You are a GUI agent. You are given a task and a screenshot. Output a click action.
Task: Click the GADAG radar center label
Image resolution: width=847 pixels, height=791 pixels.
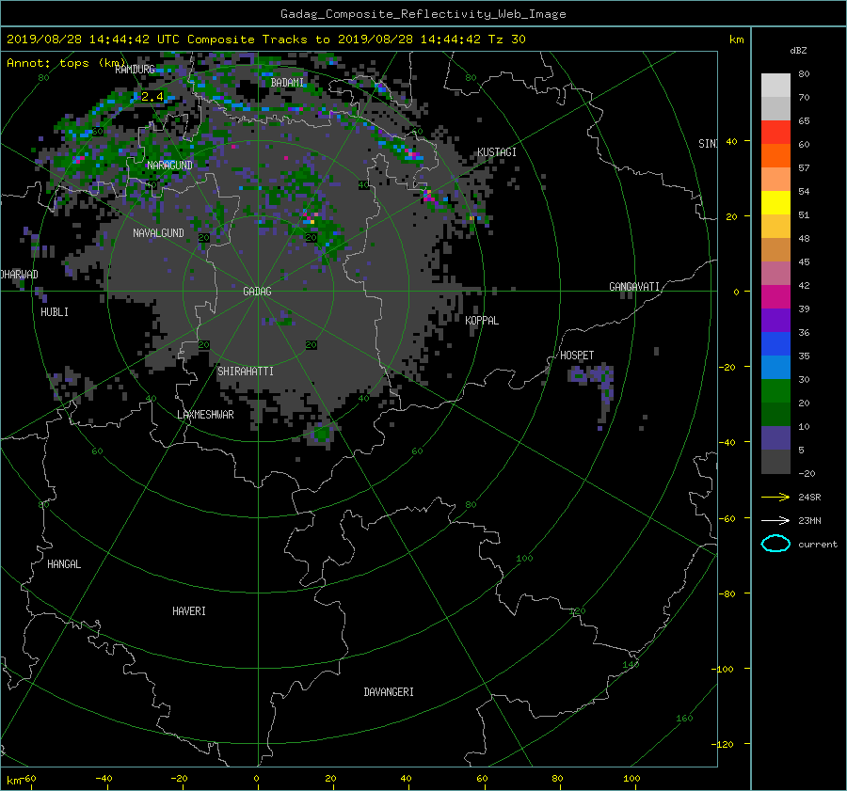(257, 292)
